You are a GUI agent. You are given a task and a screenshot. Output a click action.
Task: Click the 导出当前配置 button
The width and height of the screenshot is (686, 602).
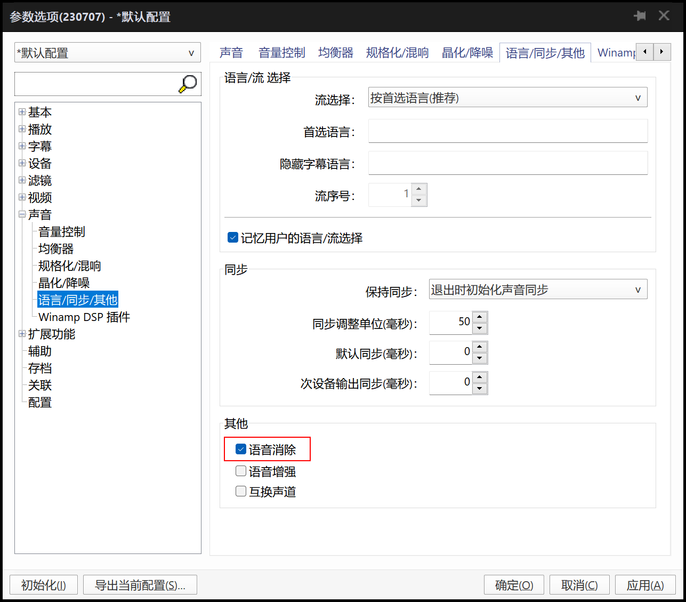(x=140, y=584)
